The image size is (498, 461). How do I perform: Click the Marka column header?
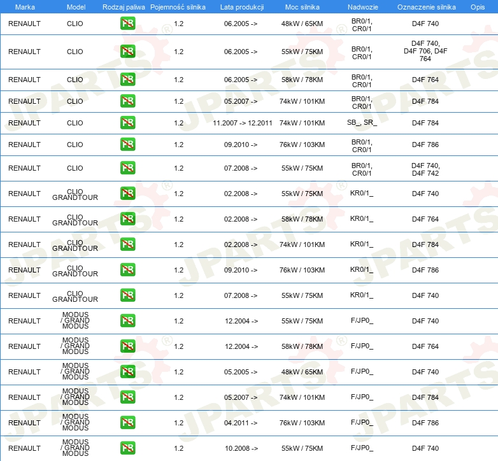[x=25, y=7]
